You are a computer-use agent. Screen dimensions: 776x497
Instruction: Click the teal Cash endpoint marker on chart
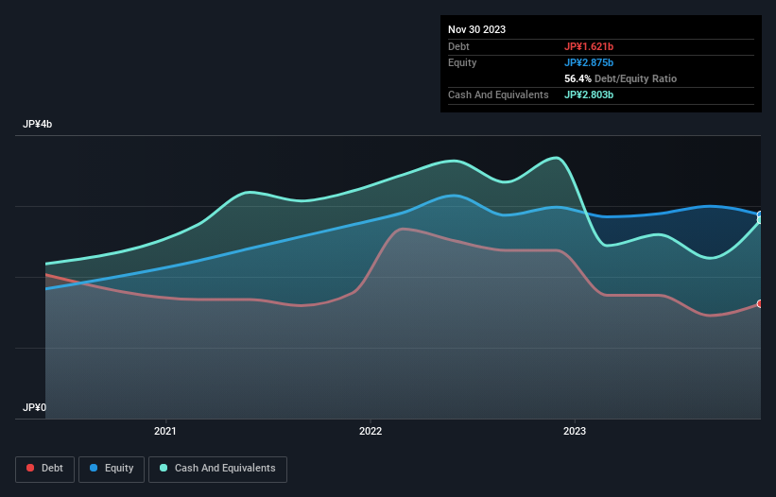[760, 220]
